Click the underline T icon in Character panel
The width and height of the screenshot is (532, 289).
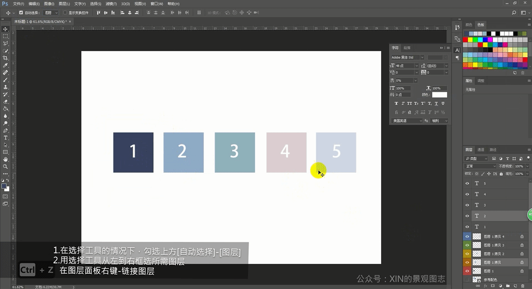[436, 103]
